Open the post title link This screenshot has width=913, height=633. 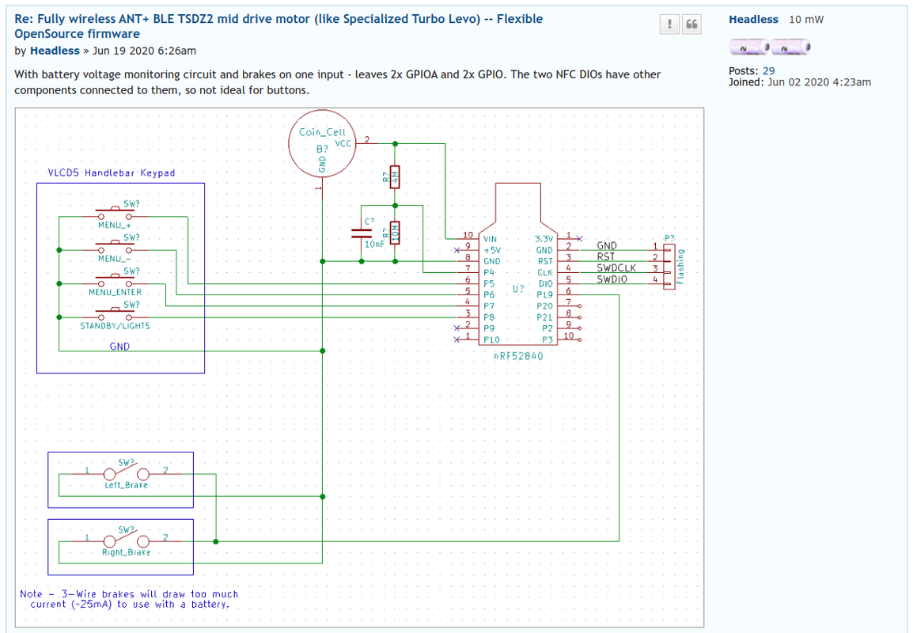278,26
